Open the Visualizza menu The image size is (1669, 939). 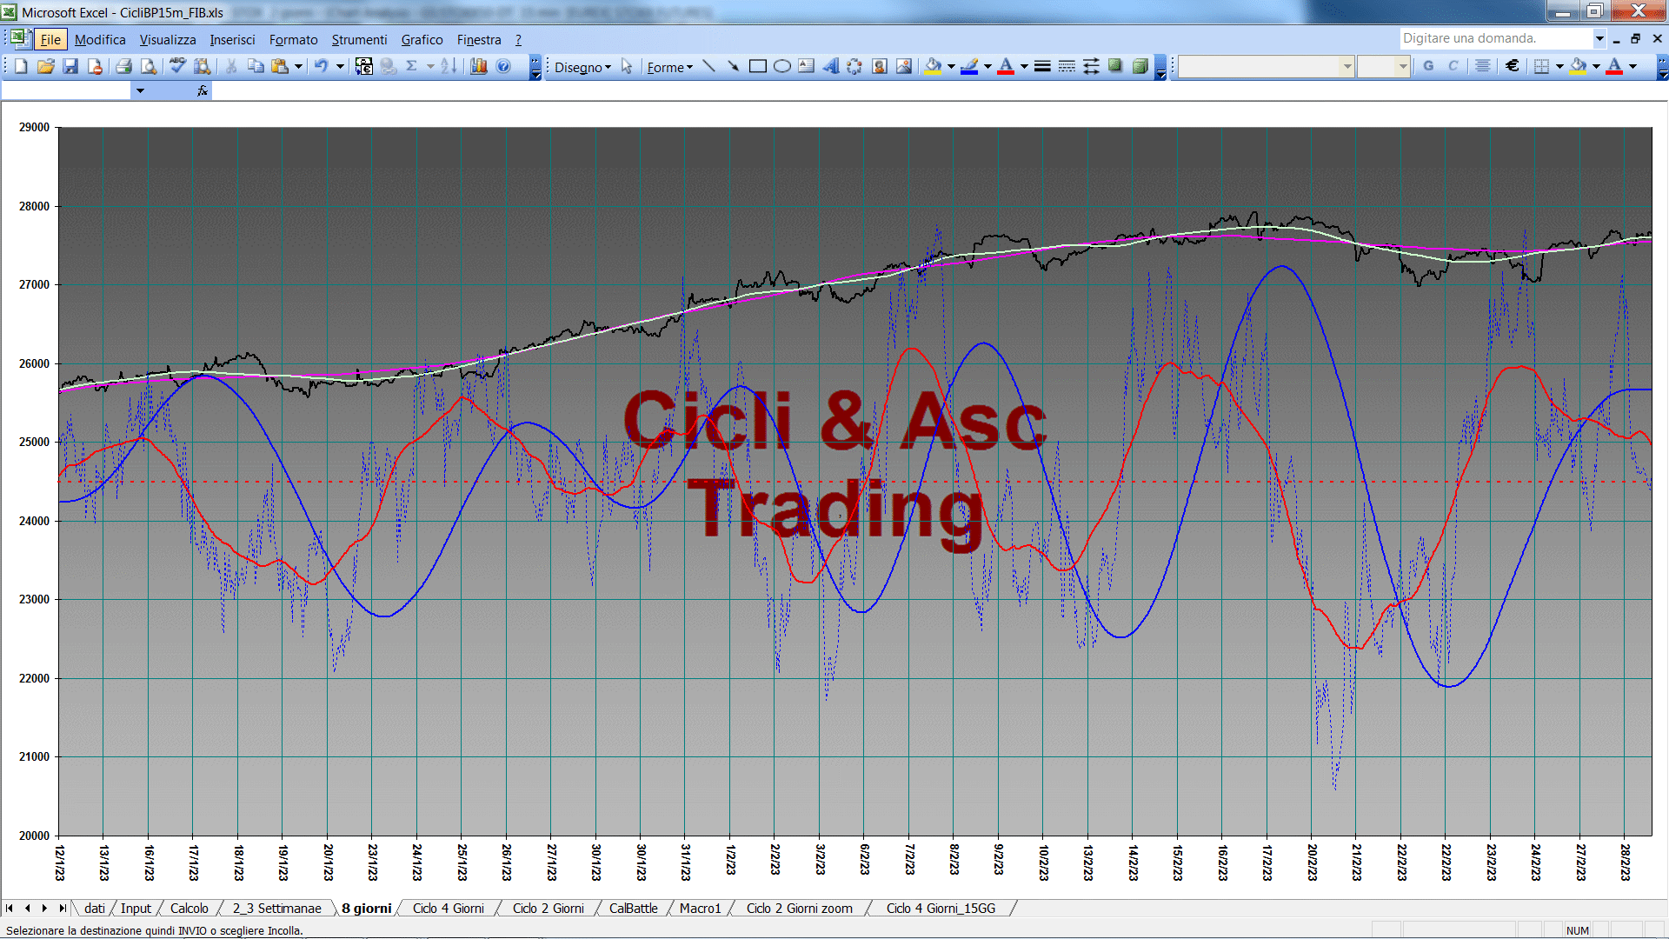tap(168, 40)
